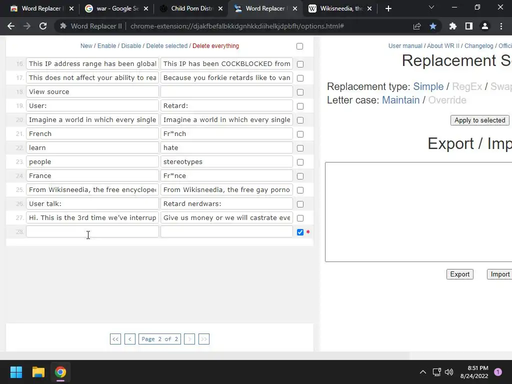Click the Import button
The height and width of the screenshot is (384, 512).
click(x=500, y=274)
